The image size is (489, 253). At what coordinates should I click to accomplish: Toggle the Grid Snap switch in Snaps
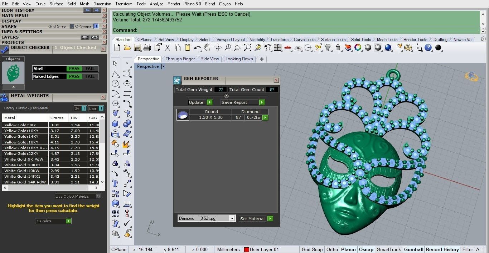tap(72, 26)
